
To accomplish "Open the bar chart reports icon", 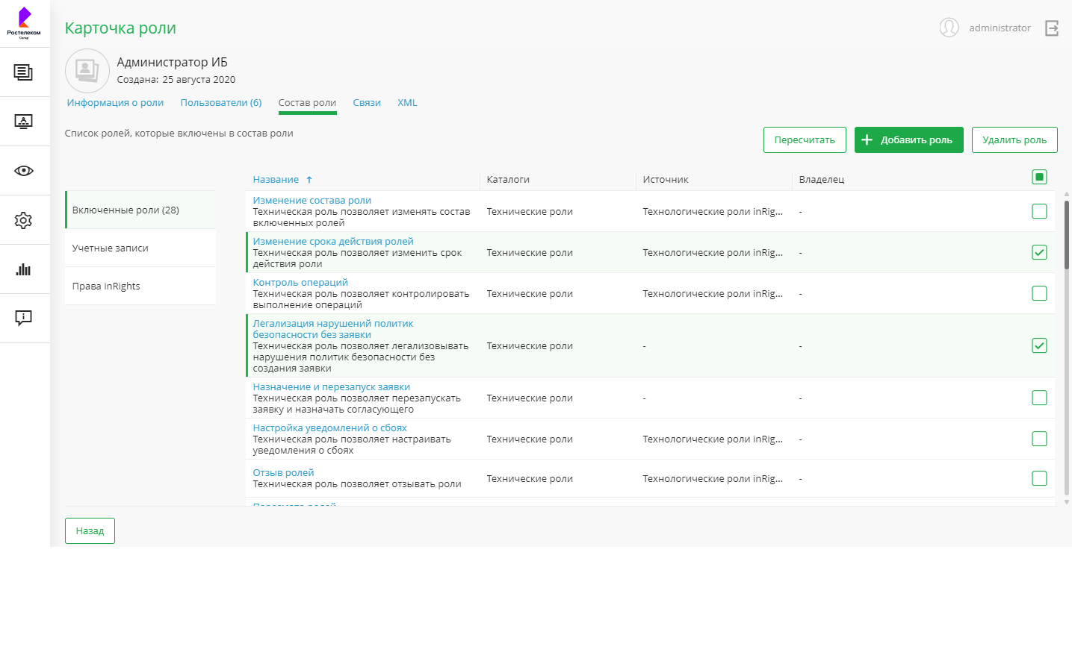I will [24, 269].
